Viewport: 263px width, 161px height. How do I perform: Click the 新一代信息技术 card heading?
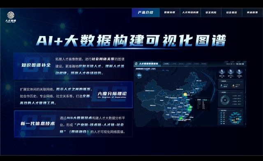click(37, 124)
